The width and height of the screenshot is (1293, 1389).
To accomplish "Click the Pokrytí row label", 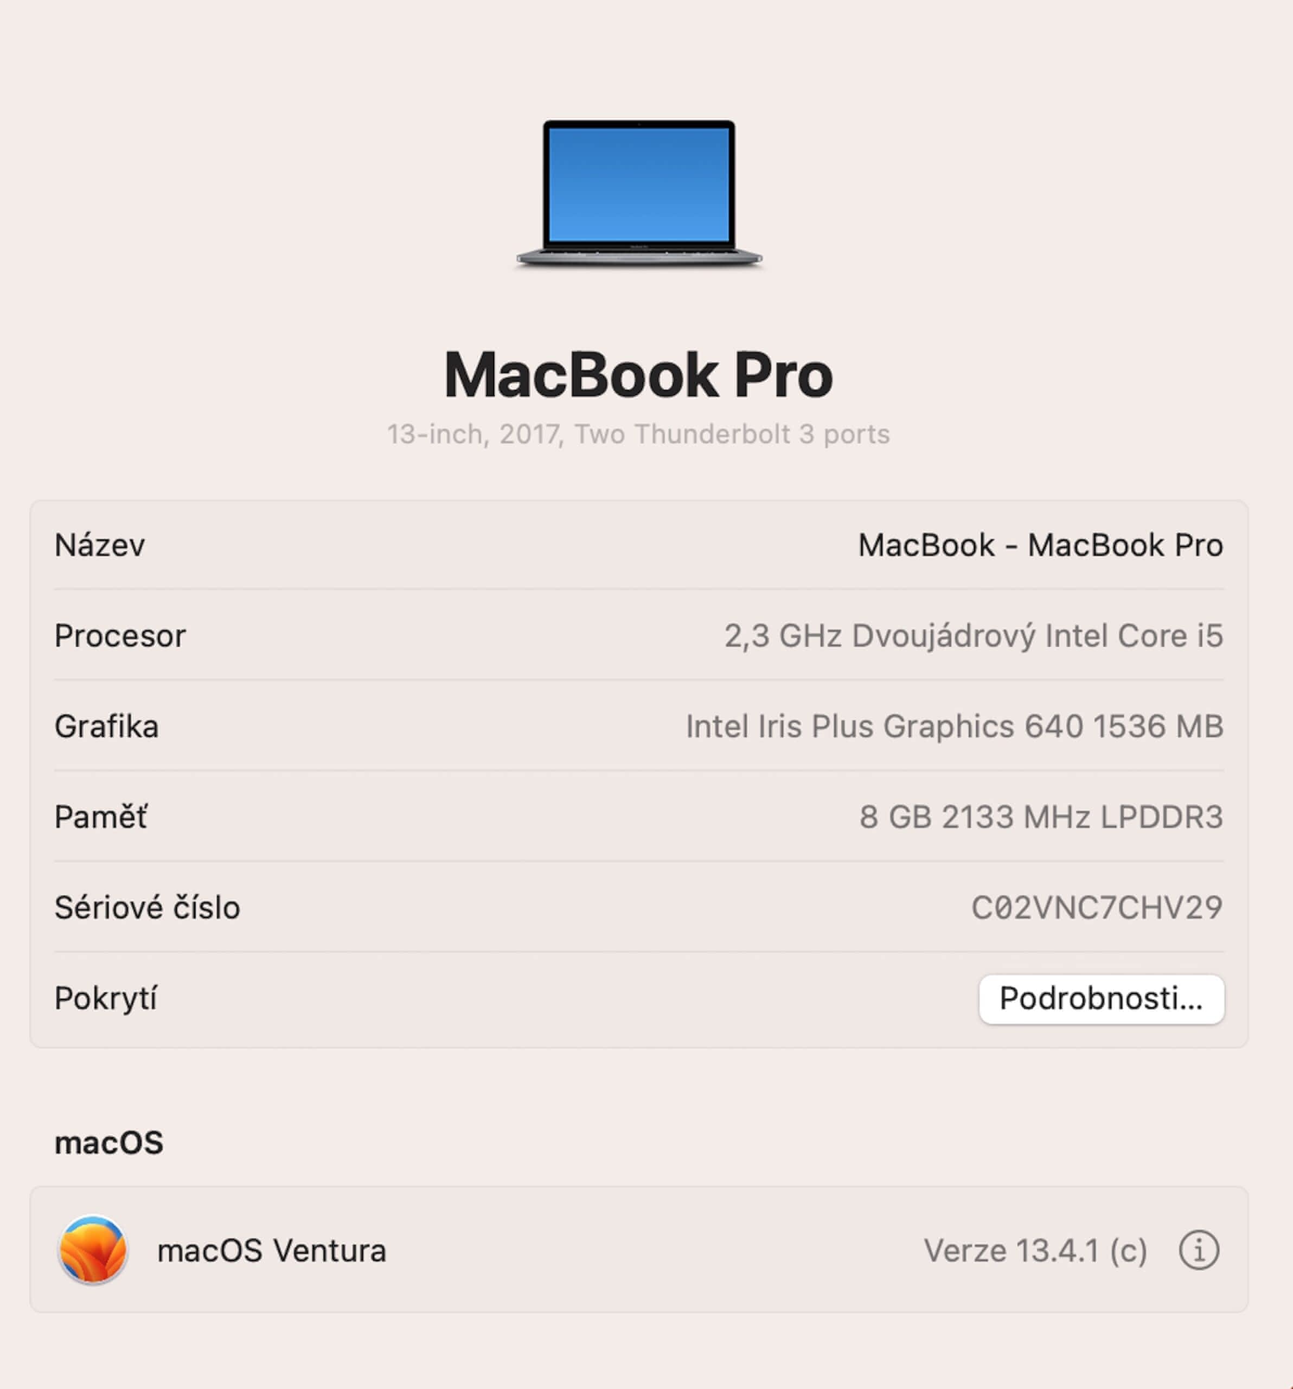I will (105, 998).
